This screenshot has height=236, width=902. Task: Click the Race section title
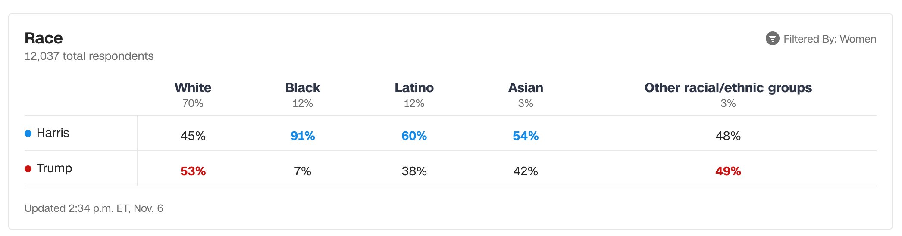(44, 38)
